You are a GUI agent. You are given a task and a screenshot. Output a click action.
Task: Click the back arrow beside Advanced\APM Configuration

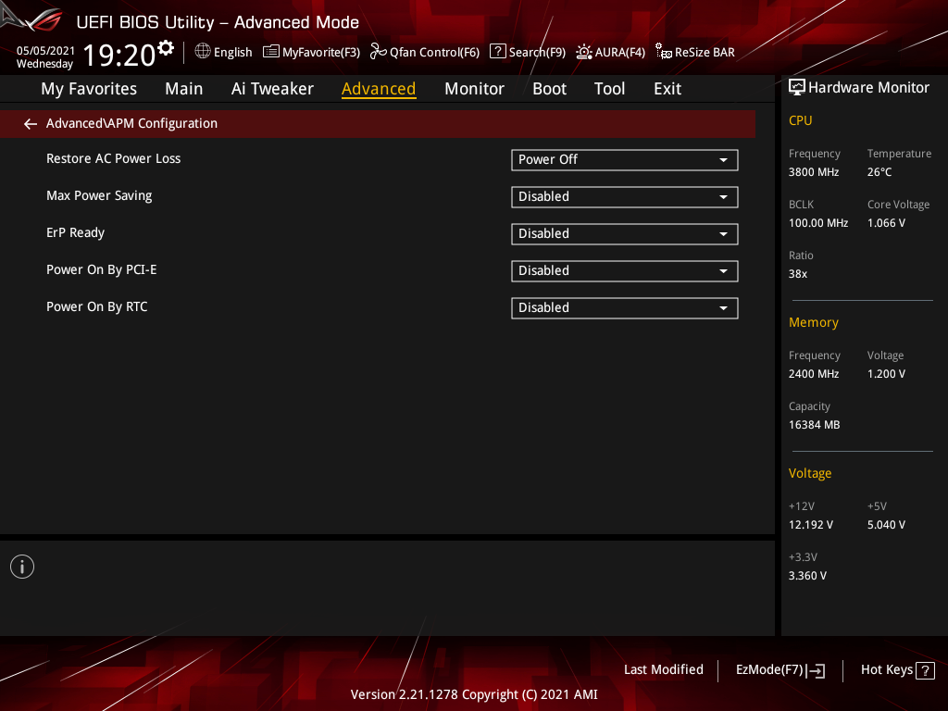[31, 124]
